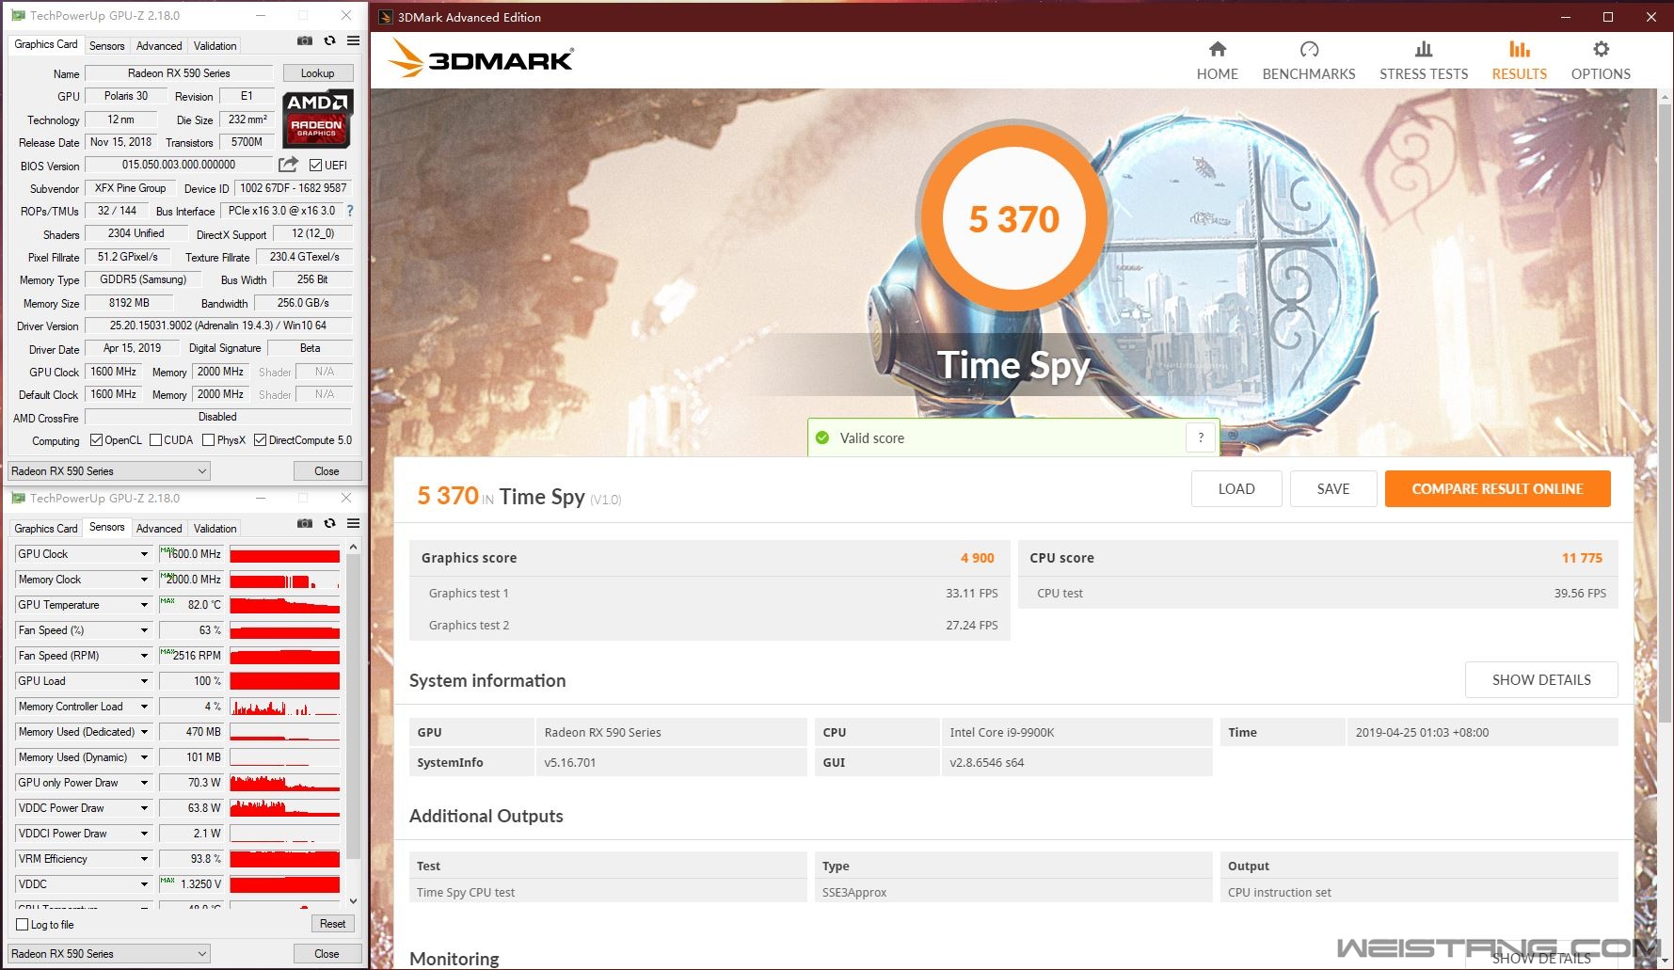Click the refresh icon in top GPU-Z window
The width and height of the screenshot is (1674, 970).
coord(329,41)
